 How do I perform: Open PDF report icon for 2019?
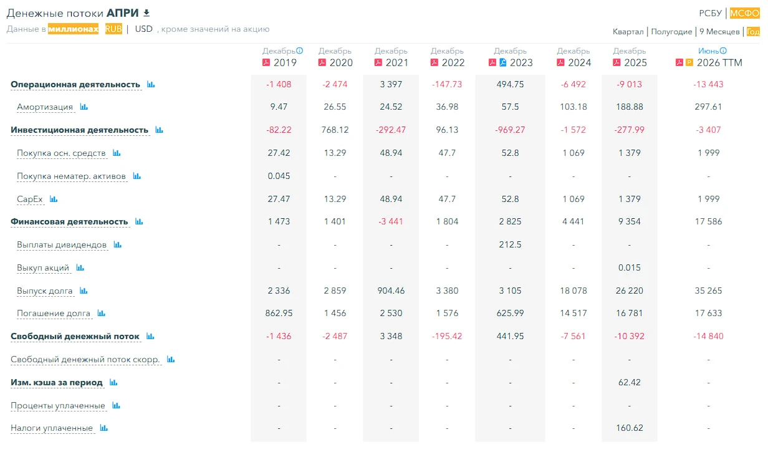pyautogui.click(x=266, y=62)
